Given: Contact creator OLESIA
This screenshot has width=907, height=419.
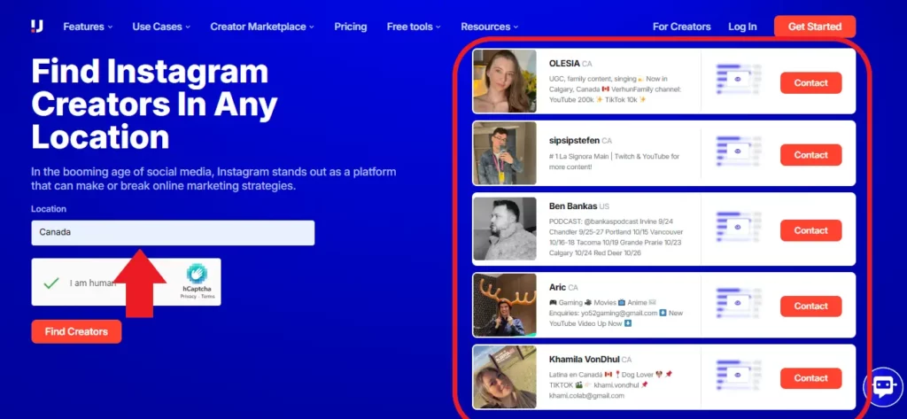Looking at the screenshot, I should [x=810, y=82].
